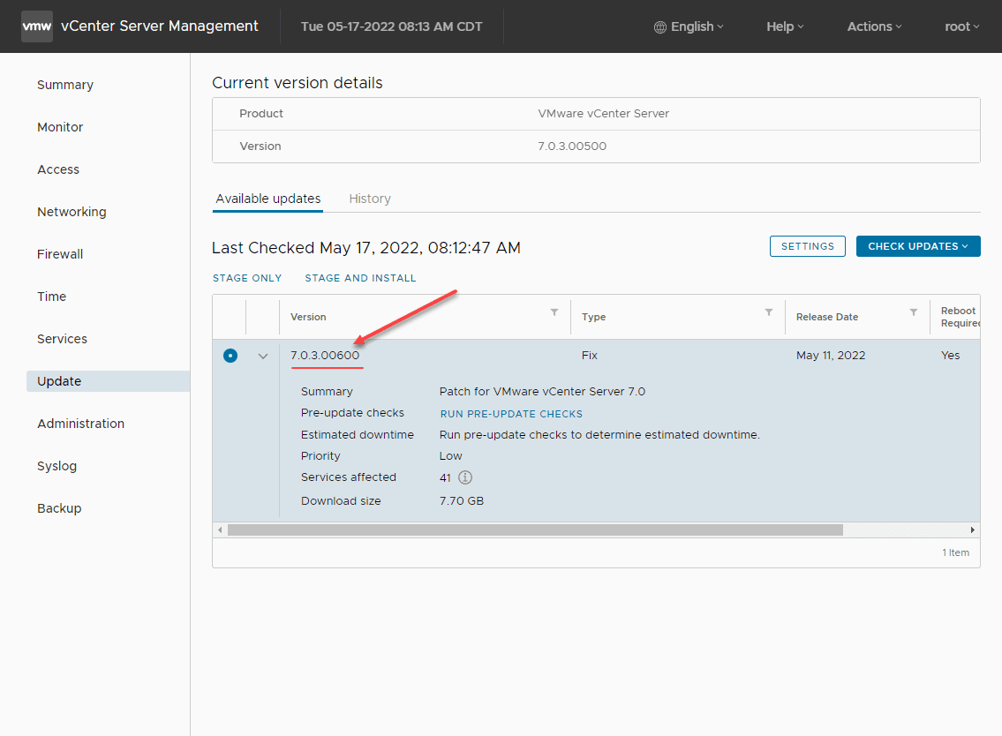Open the Check Updates dropdown

[918, 246]
